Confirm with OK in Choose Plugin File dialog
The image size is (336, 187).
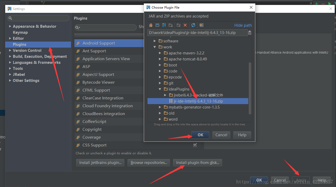tap(200, 135)
